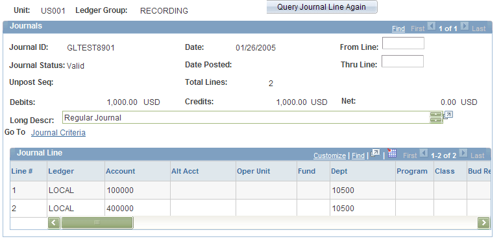Click View All popup icon in Journal Line

click(376, 153)
